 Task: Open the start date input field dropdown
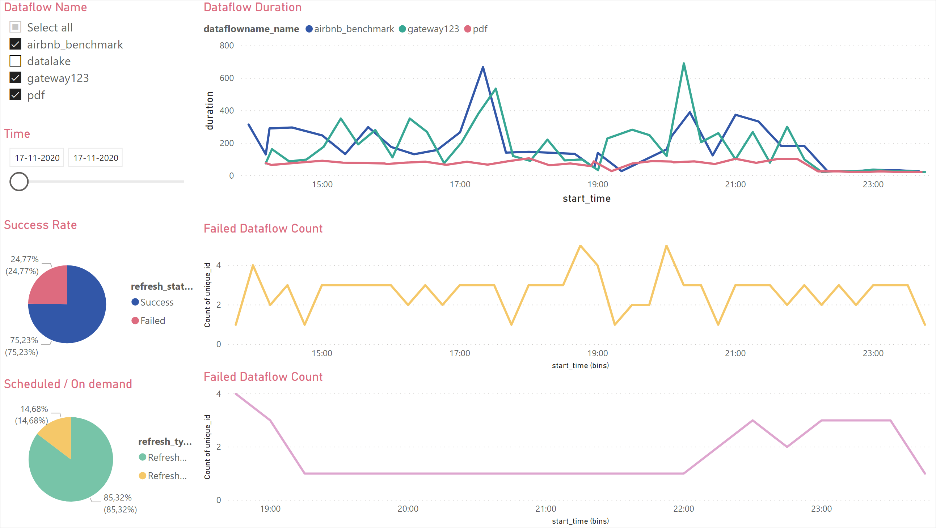37,157
